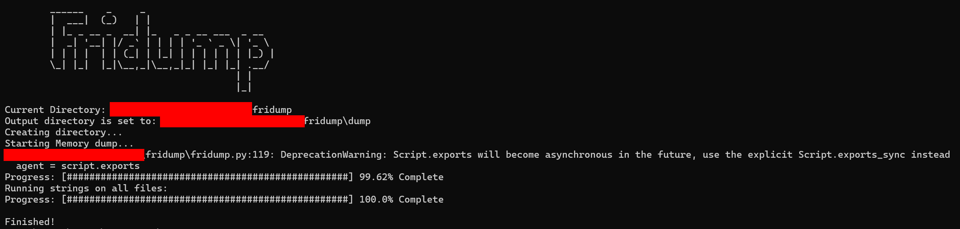
Task: Click the strings progress bar at 100.0%
Action: [x=207, y=199]
